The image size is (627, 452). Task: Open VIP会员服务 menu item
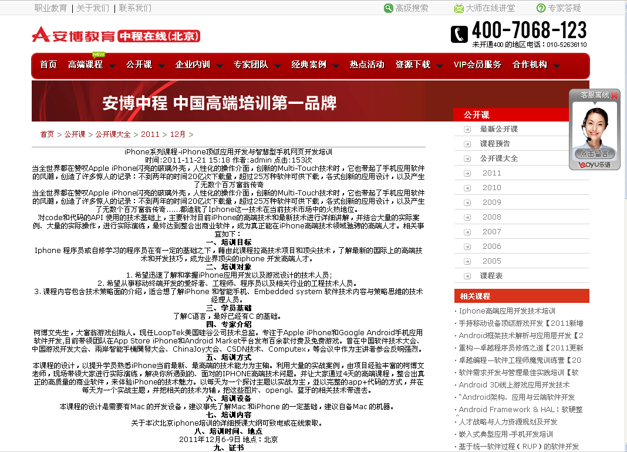pos(477,65)
